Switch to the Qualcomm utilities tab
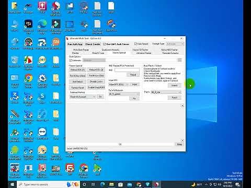This screenshot has width=251, height=188. point(110,50)
